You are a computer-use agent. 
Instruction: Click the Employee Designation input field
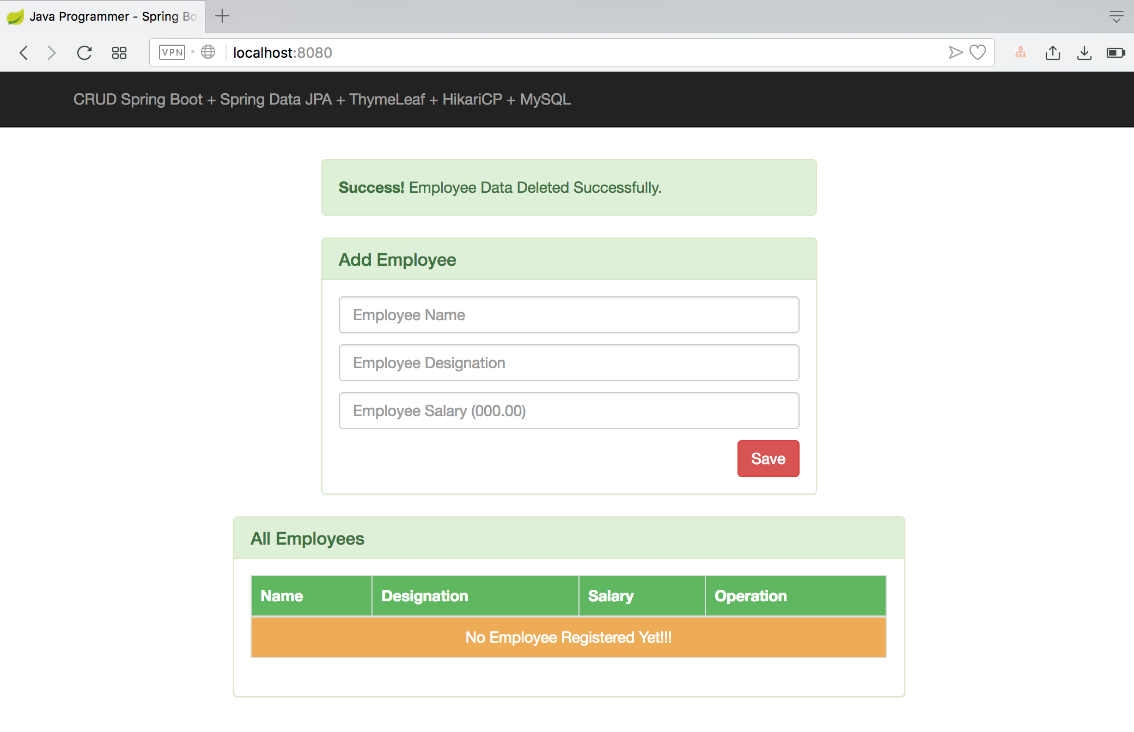point(569,362)
